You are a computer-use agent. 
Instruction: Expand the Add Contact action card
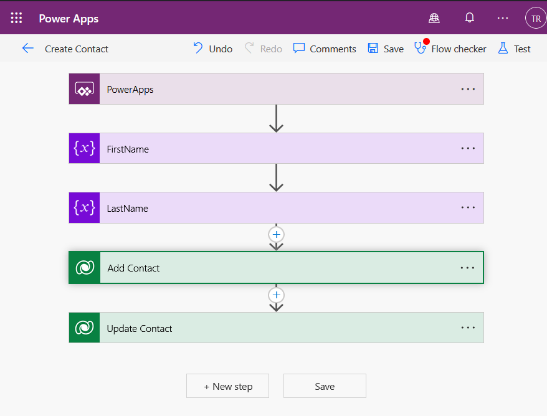click(276, 267)
